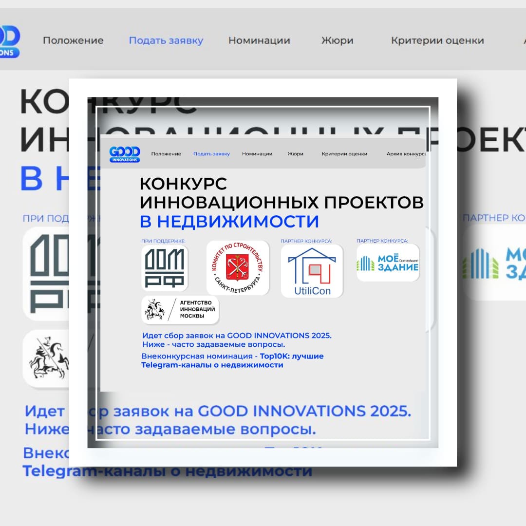
Task: Open the Моё здание logo in the inner page
Action: 388,263
